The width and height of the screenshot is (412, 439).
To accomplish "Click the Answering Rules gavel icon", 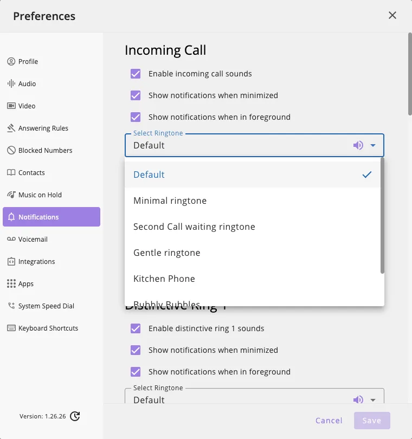I will pyautogui.click(x=11, y=128).
